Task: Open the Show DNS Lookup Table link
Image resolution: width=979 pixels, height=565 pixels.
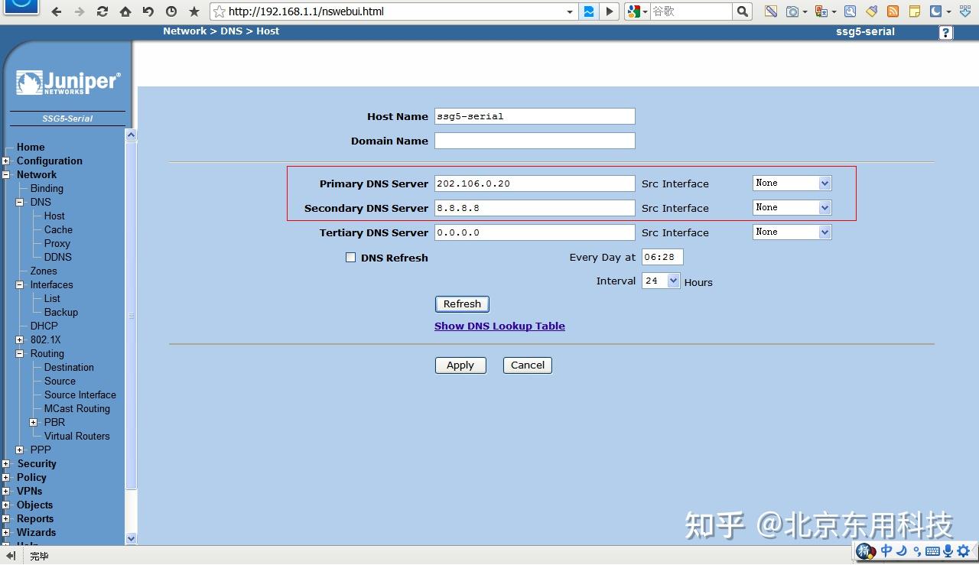Action: coord(499,326)
